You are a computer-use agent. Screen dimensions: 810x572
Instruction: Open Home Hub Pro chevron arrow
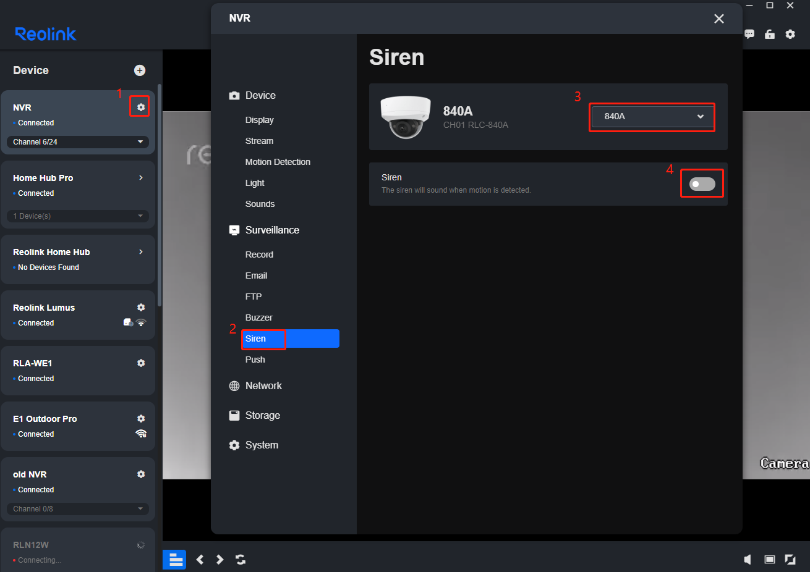click(141, 178)
